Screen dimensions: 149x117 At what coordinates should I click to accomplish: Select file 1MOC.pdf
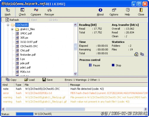point(26,33)
